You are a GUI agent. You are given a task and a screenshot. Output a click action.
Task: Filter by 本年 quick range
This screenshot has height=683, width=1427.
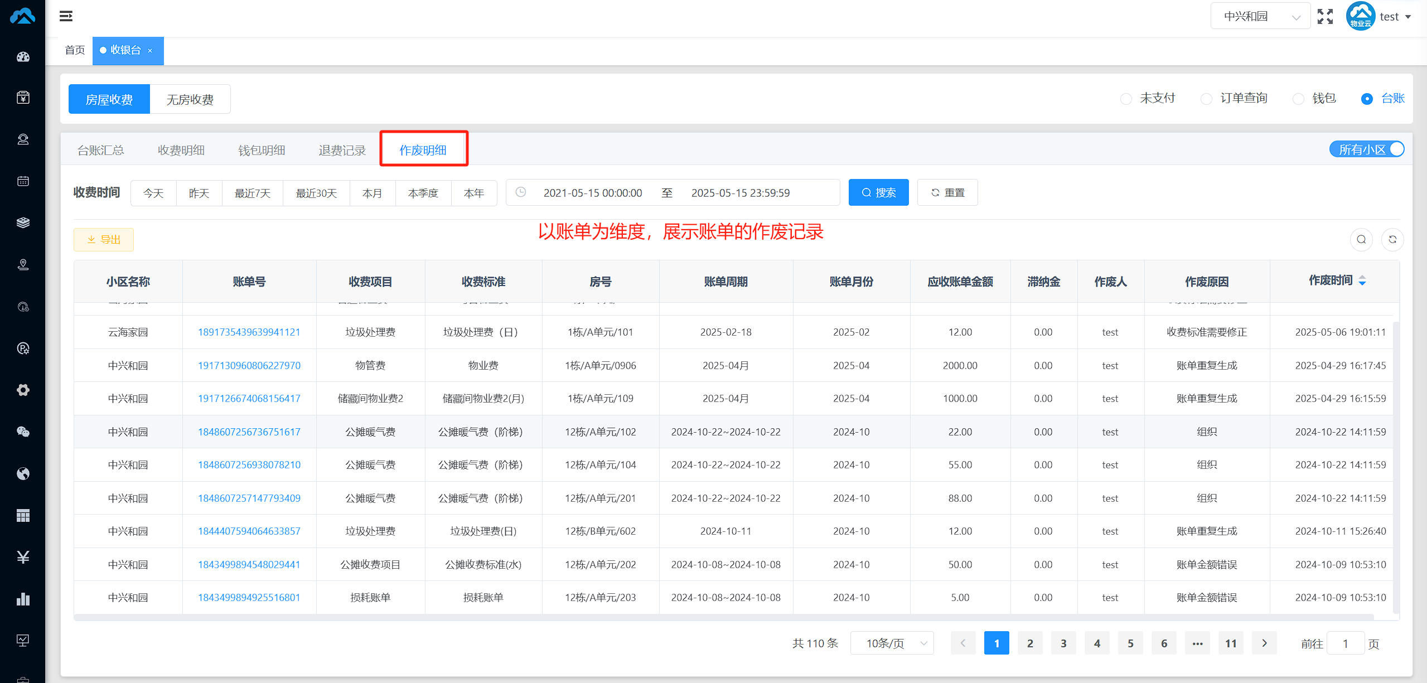tap(474, 193)
